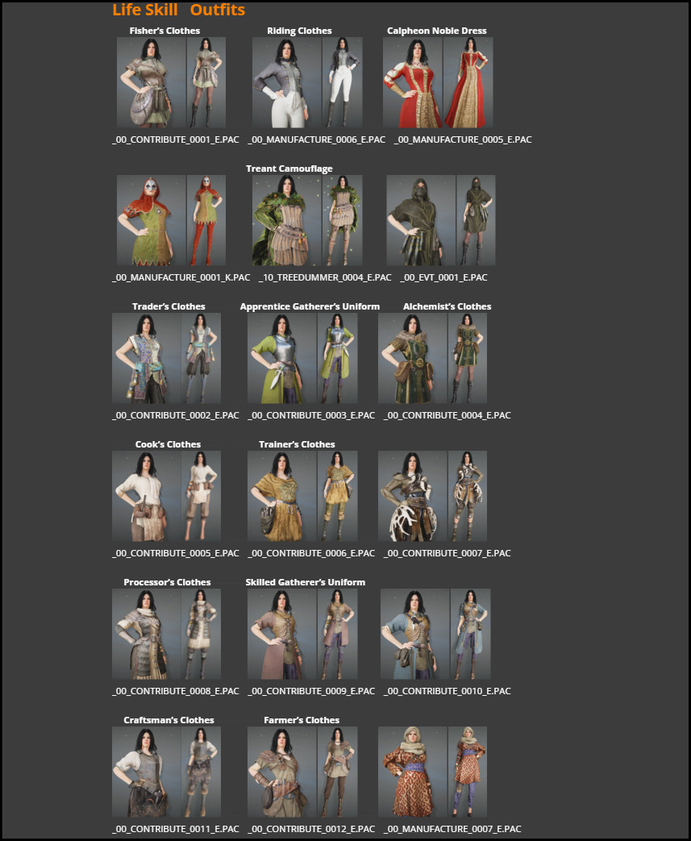Open the Riding Clothes outfit image
The height and width of the screenshot is (841, 691).
(306, 82)
